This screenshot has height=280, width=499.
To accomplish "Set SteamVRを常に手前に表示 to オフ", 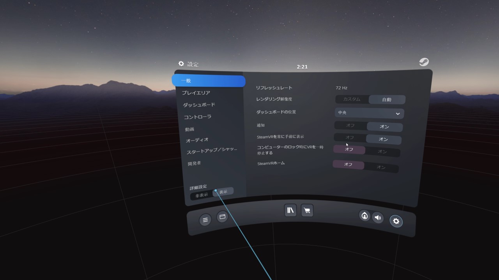I will pos(350,138).
